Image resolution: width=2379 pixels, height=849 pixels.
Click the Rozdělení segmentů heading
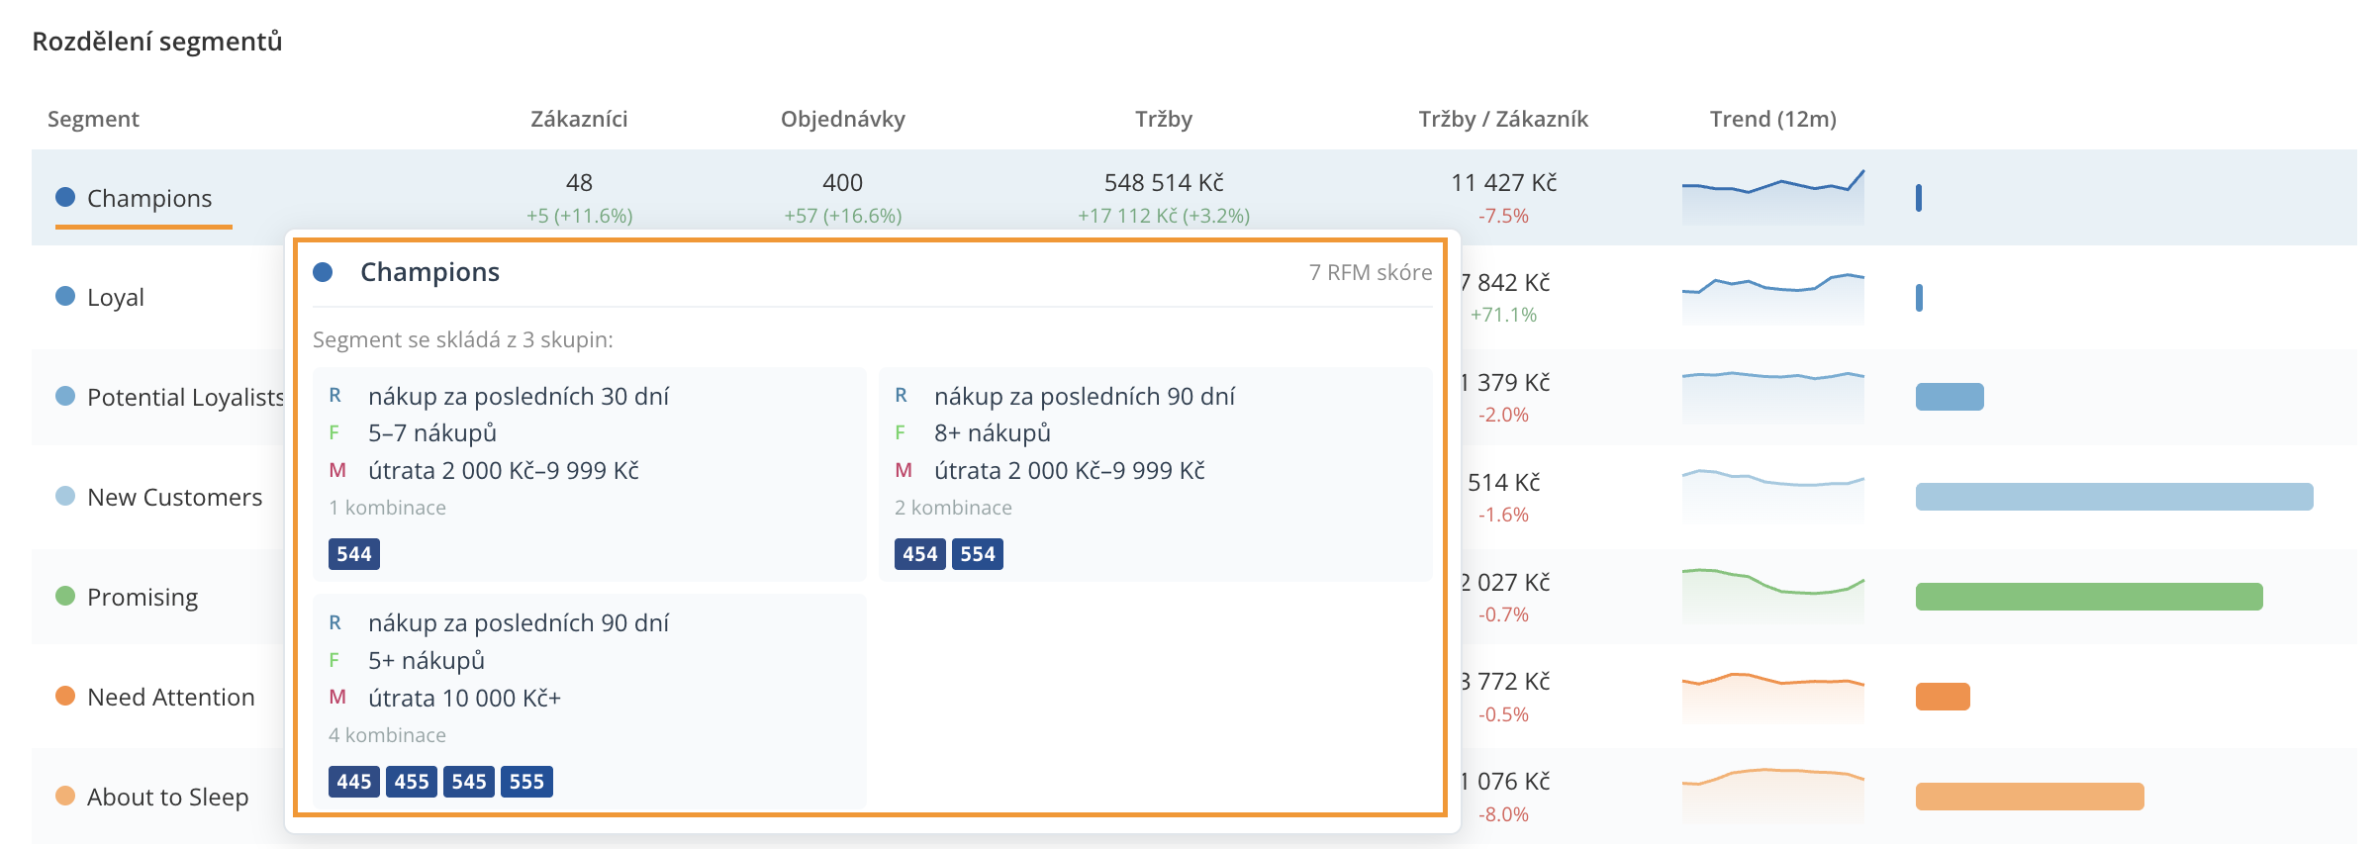157,42
